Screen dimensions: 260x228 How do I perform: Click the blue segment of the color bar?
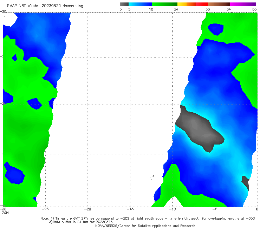(x=140, y=4)
